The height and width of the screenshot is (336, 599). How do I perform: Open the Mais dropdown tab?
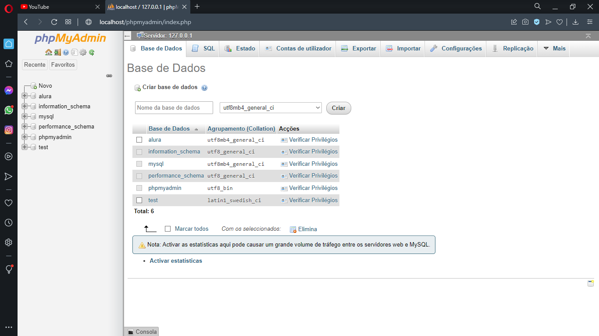554,49
